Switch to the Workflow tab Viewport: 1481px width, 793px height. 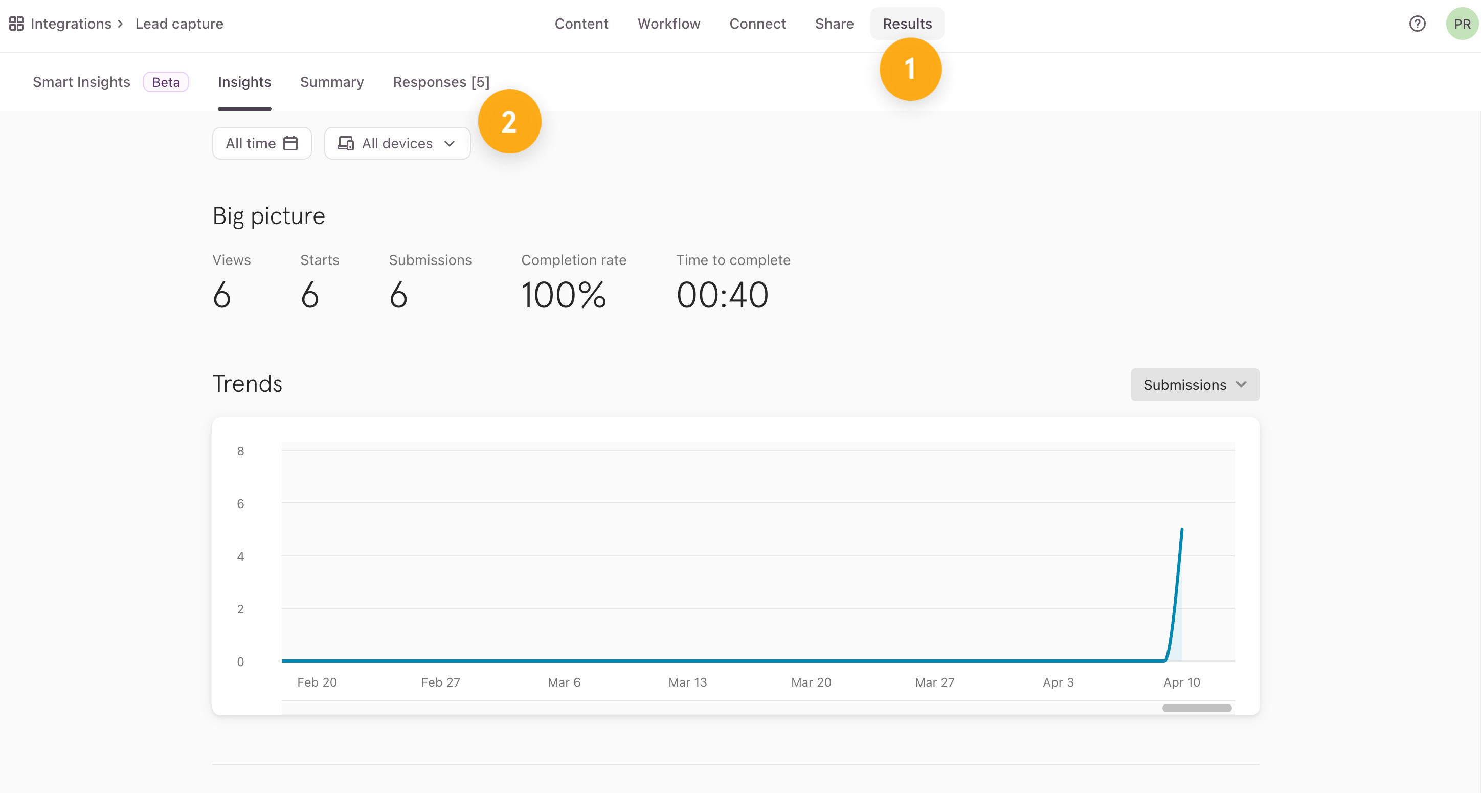[x=668, y=24]
